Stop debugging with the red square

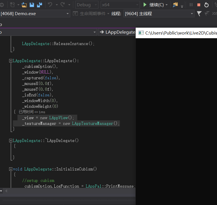199,5
